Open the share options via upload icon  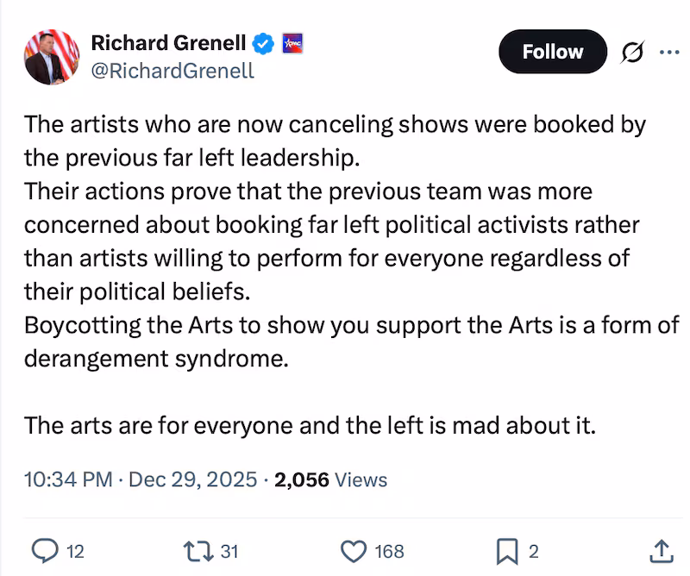tap(663, 549)
